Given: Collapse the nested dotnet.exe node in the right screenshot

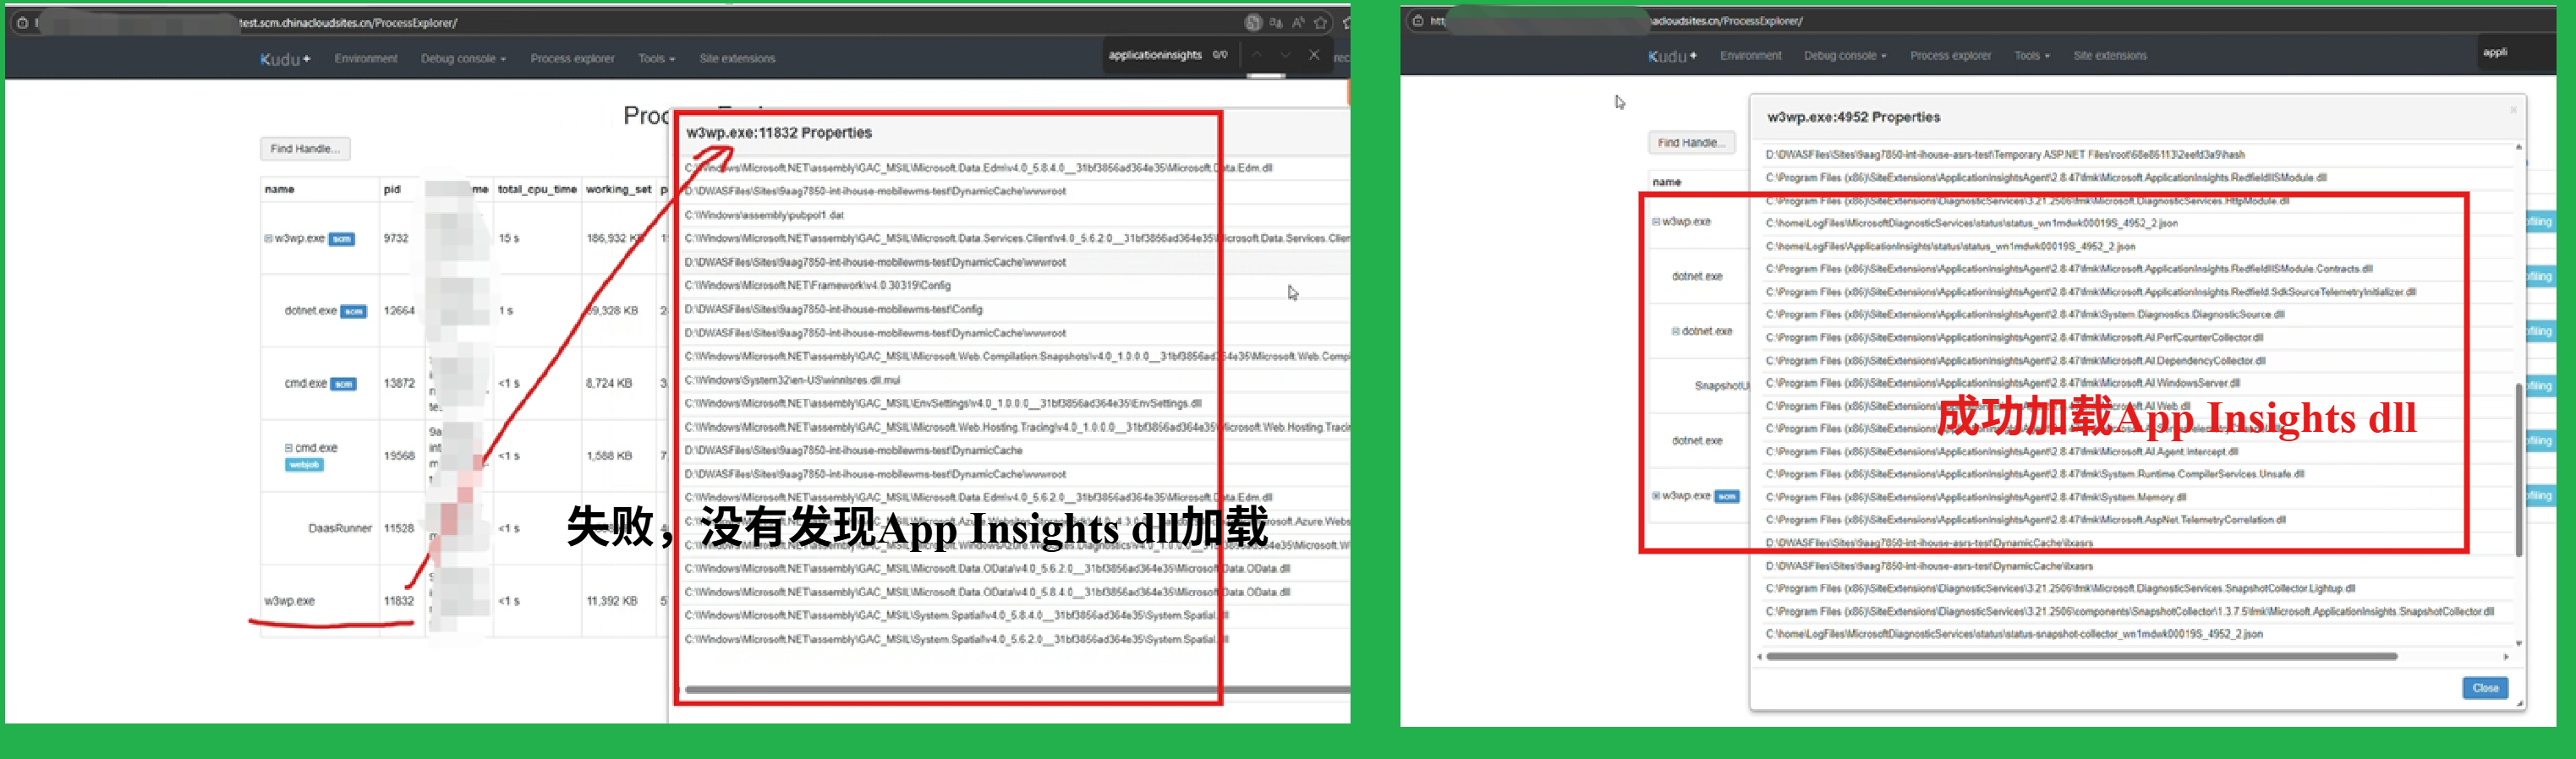Looking at the screenshot, I should point(1676,331).
